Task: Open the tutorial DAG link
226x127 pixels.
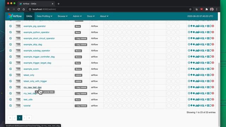Action: [27, 106]
